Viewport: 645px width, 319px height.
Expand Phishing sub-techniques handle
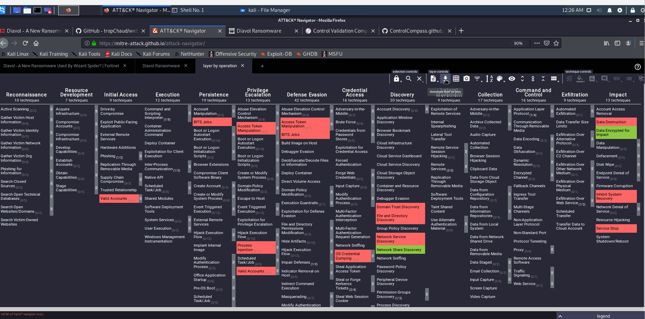point(141,156)
